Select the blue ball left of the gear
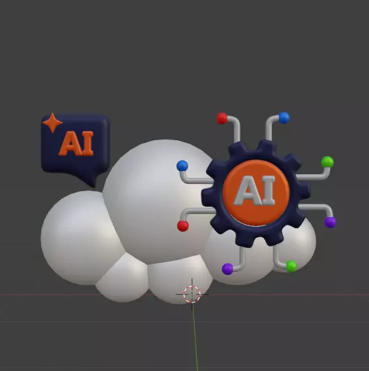The height and width of the screenshot is (371, 369). coord(182,166)
